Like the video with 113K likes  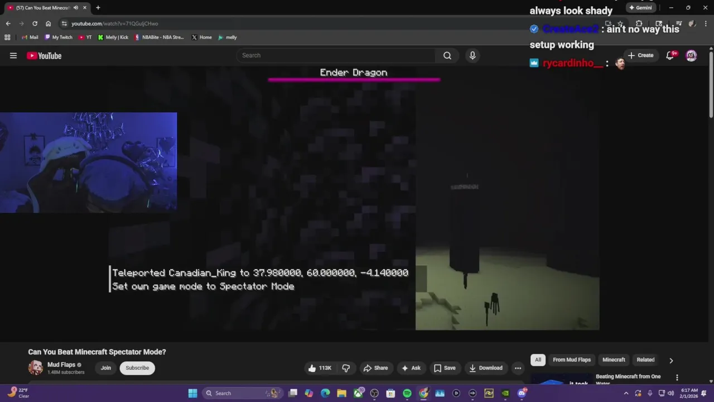[x=320, y=368]
